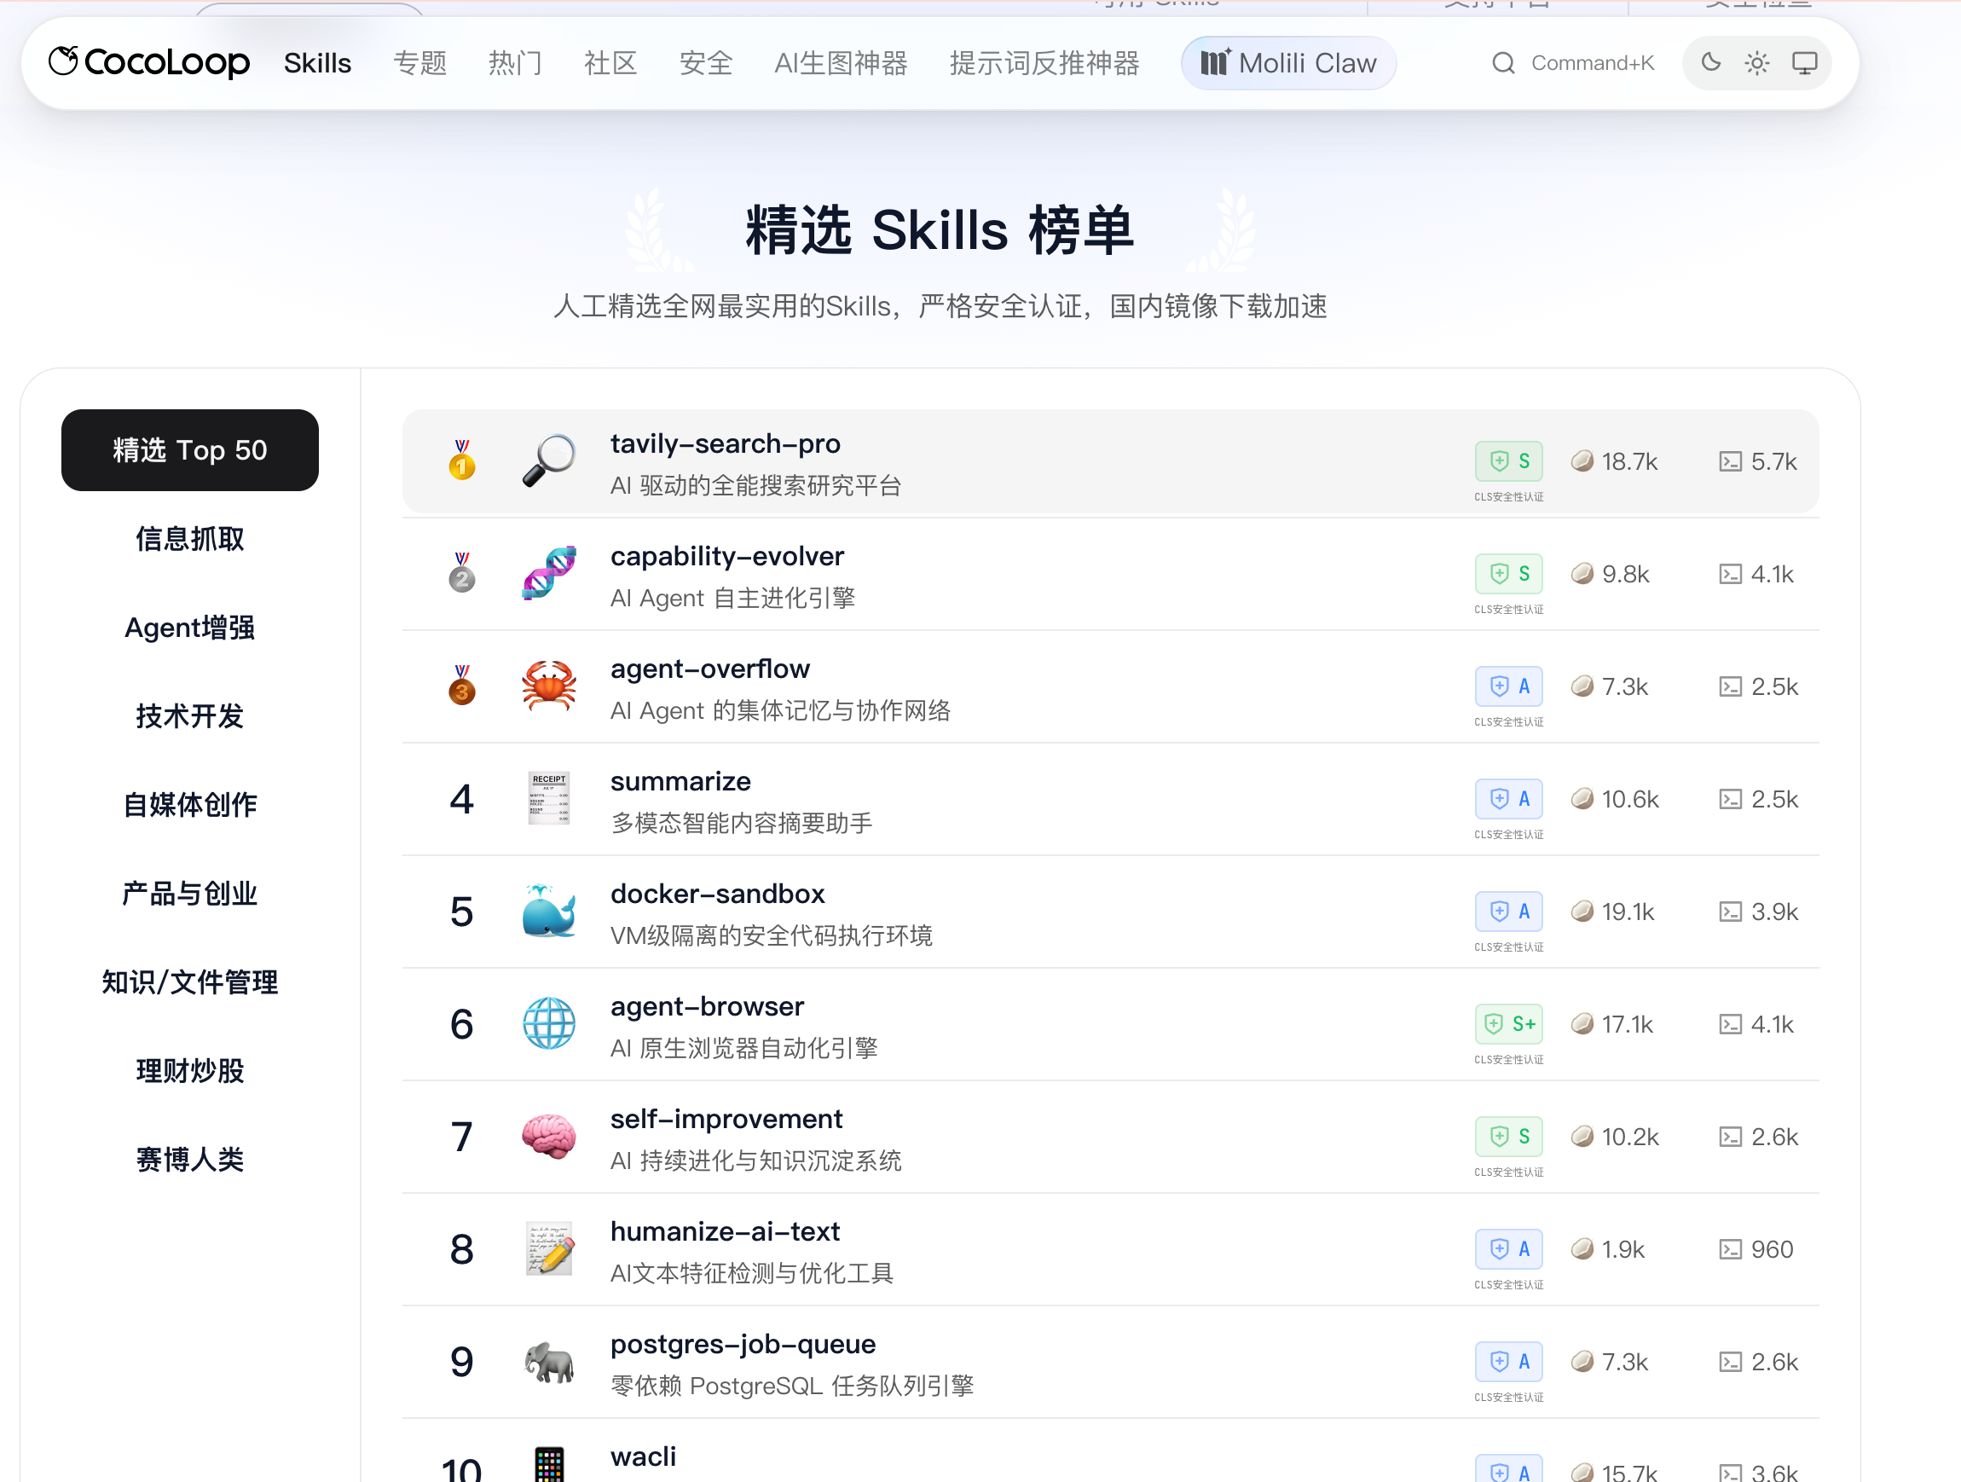1961x1482 pixels.
Task: Open the Command+K search box
Action: click(x=1573, y=63)
